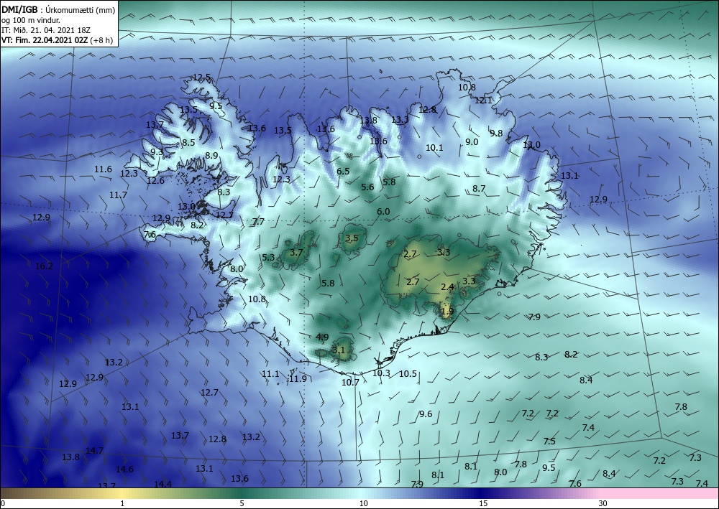Click the 5 label on the colour scale
The height and width of the screenshot is (509, 719).
[x=242, y=503]
